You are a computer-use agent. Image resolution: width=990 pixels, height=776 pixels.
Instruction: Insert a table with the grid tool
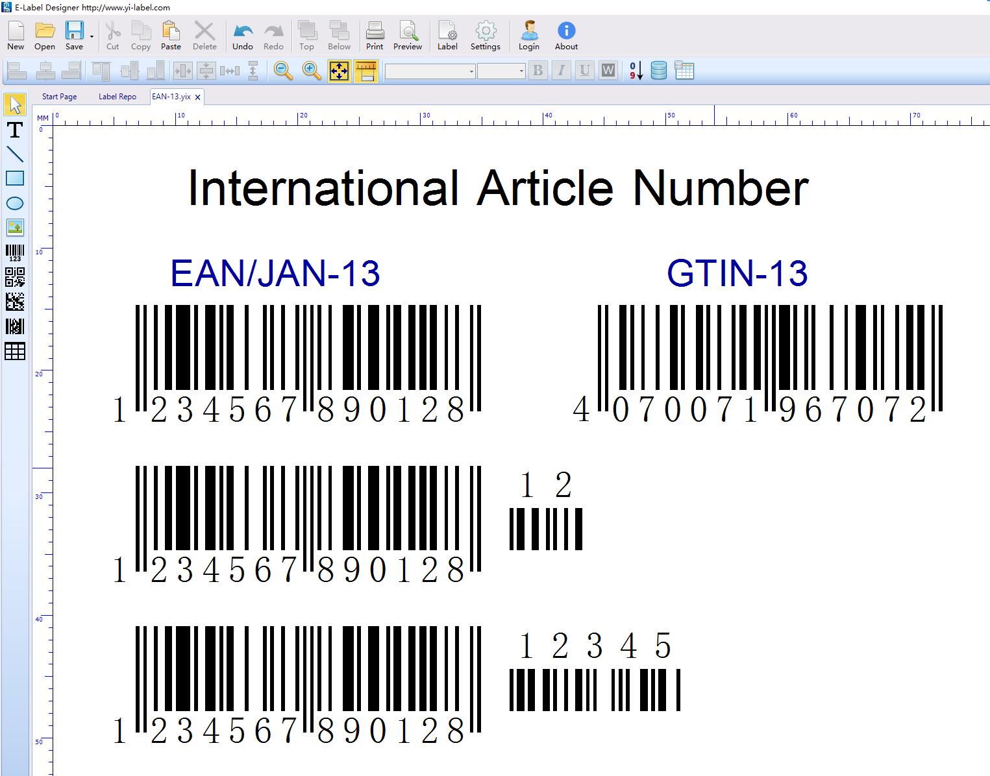[14, 351]
